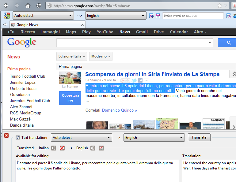Click the Available for editing text area

coord(97,171)
